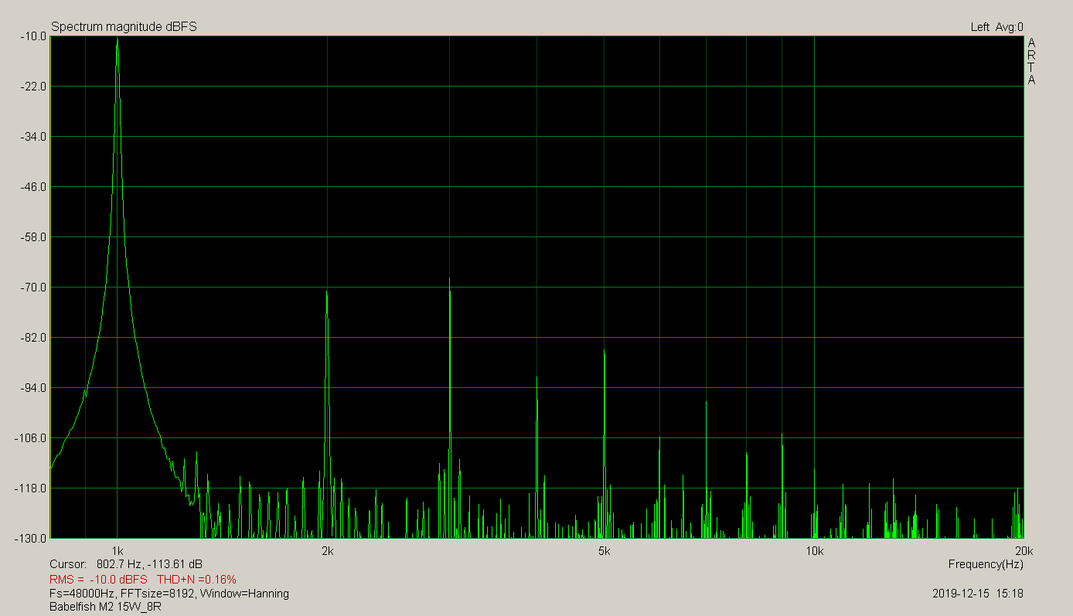Click the -46.0 y-axis label
This screenshot has height=616, width=1073.
[x=32, y=187]
